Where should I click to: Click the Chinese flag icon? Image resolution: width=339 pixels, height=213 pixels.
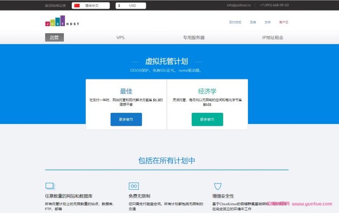77,5
